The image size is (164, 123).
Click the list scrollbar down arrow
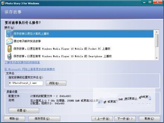pos(157,58)
